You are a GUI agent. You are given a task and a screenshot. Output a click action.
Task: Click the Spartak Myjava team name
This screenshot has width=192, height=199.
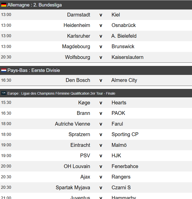73,188
